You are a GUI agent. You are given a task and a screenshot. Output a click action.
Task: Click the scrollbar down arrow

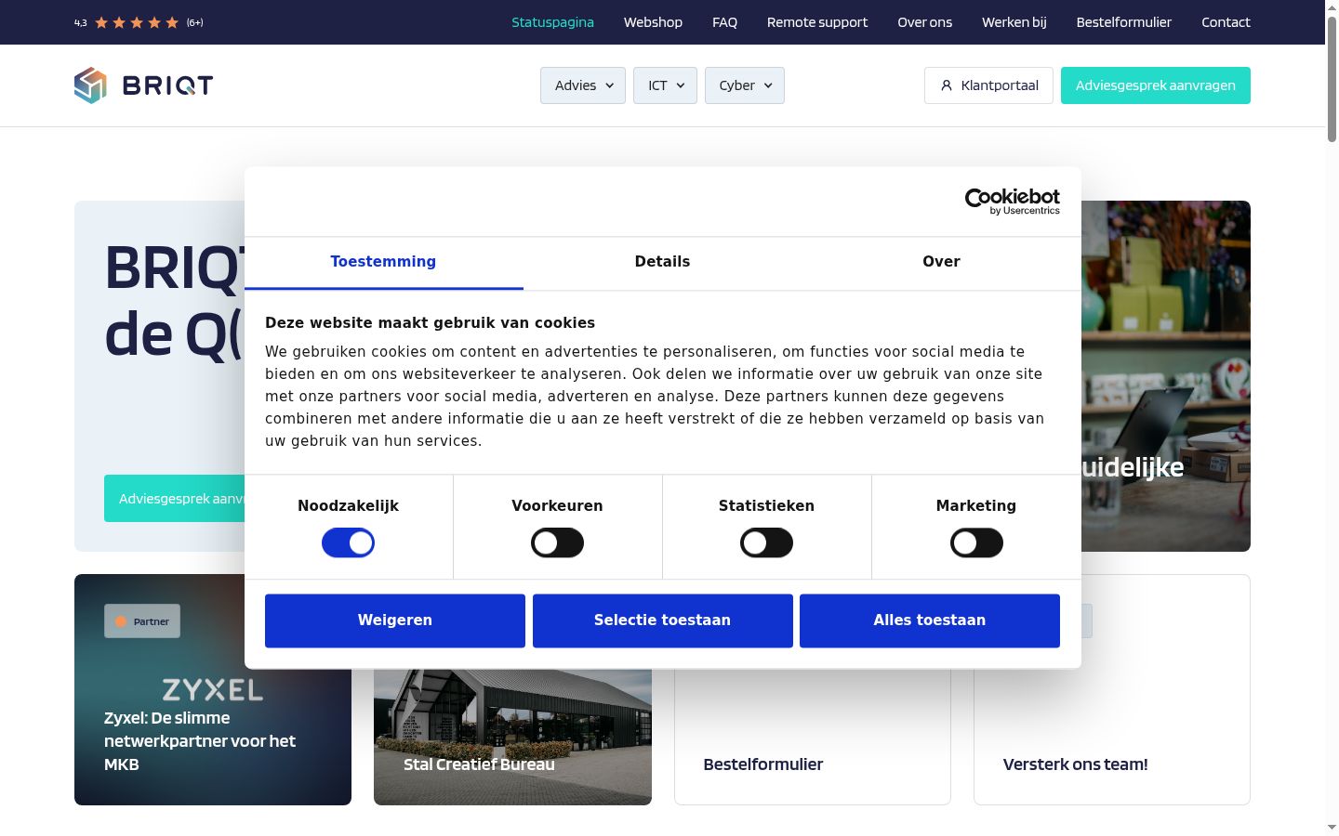pyautogui.click(x=1332, y=827)
